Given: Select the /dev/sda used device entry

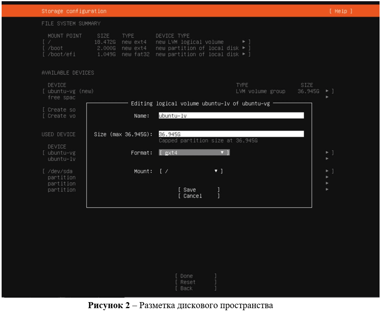Looking at the screenshot, I should coord(60,171).
